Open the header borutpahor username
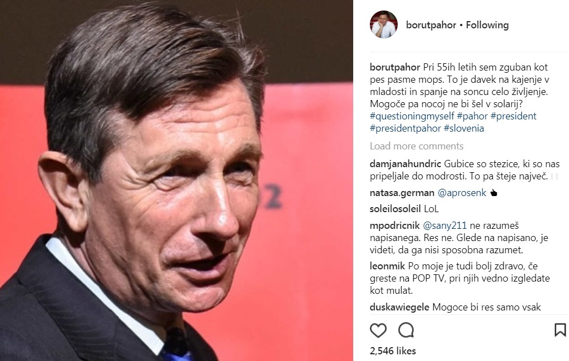Screen dimensions: 569x361 (431, 25)
